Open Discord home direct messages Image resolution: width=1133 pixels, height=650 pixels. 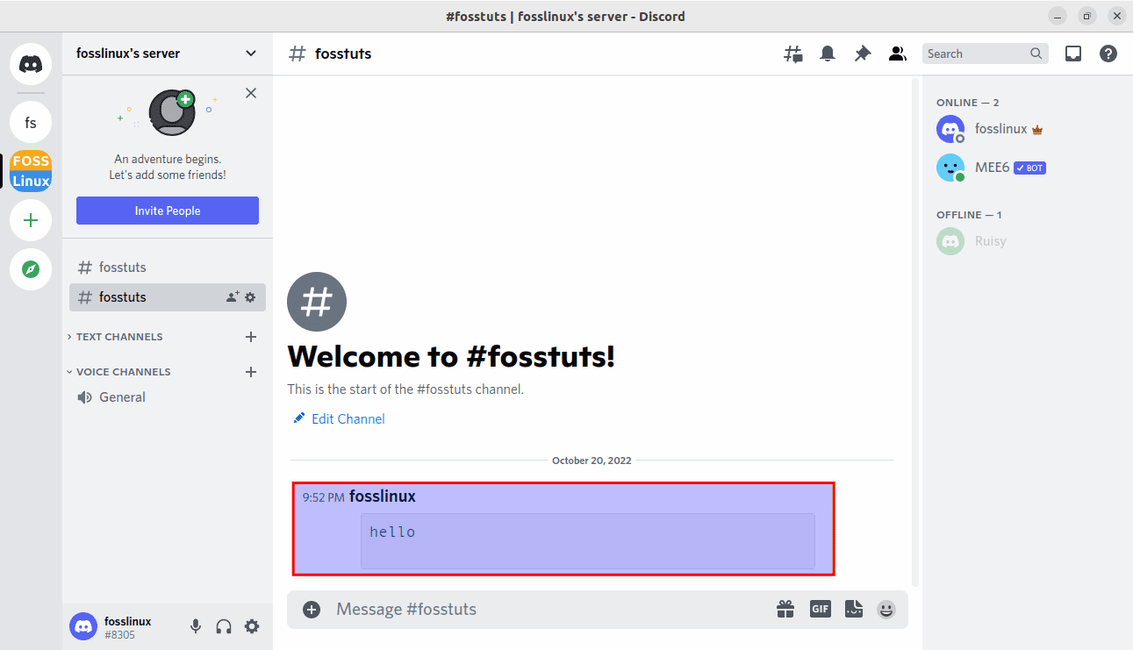(31, 64)
